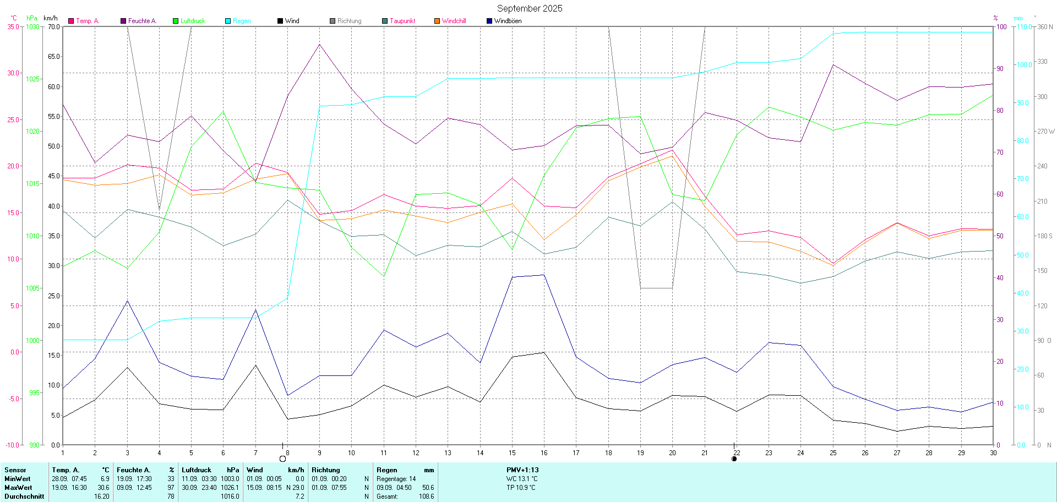
Task: Click the Regen column header in the stats table
Action: (x=386, y=470)
